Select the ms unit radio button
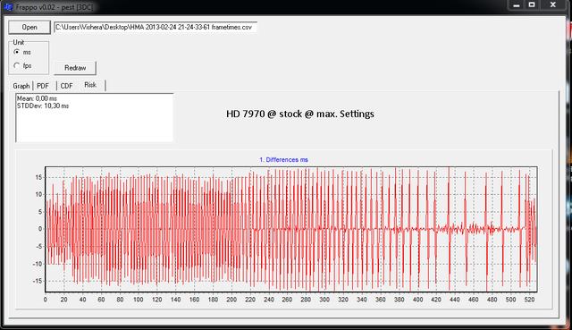 click(16, 52)
